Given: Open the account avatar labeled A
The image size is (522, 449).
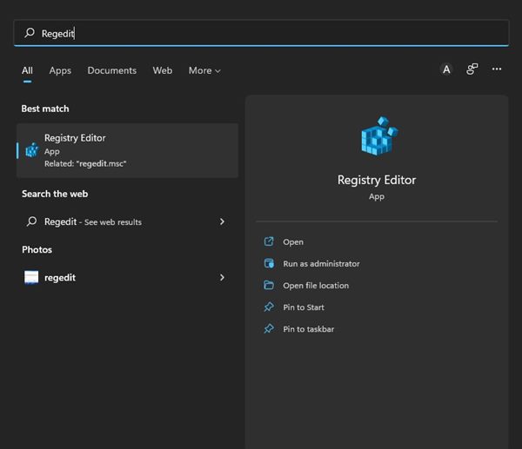Looking at the screenshot, I should pyautogui.click(x=446, y=69).
